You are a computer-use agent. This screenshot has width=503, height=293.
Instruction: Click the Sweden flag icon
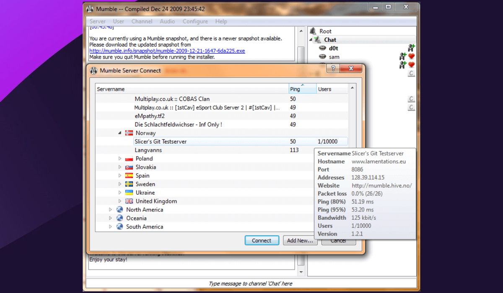[x=129, y=184]
